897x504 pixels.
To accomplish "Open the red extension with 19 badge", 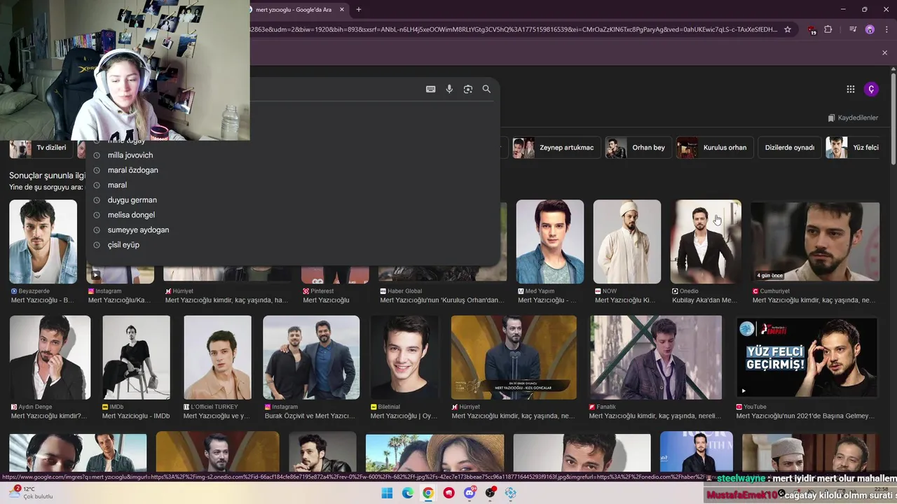I will pos(812,30).
